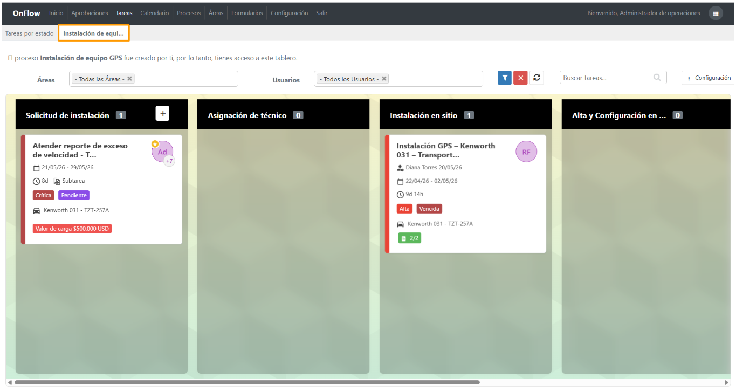Click the 'Vencida' status tag

429,209
